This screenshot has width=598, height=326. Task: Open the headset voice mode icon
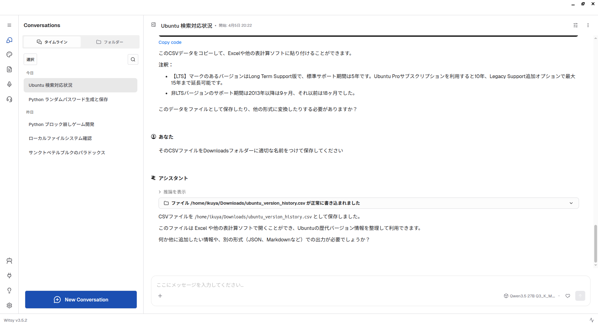pyautogui.click(x=9, y=99)
